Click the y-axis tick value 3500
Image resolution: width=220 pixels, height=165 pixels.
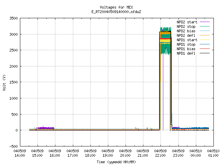(14, 18)
